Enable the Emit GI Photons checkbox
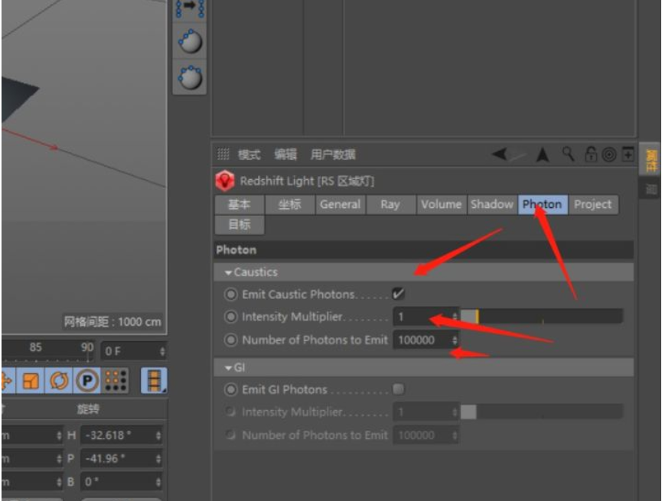 point(398,389)
